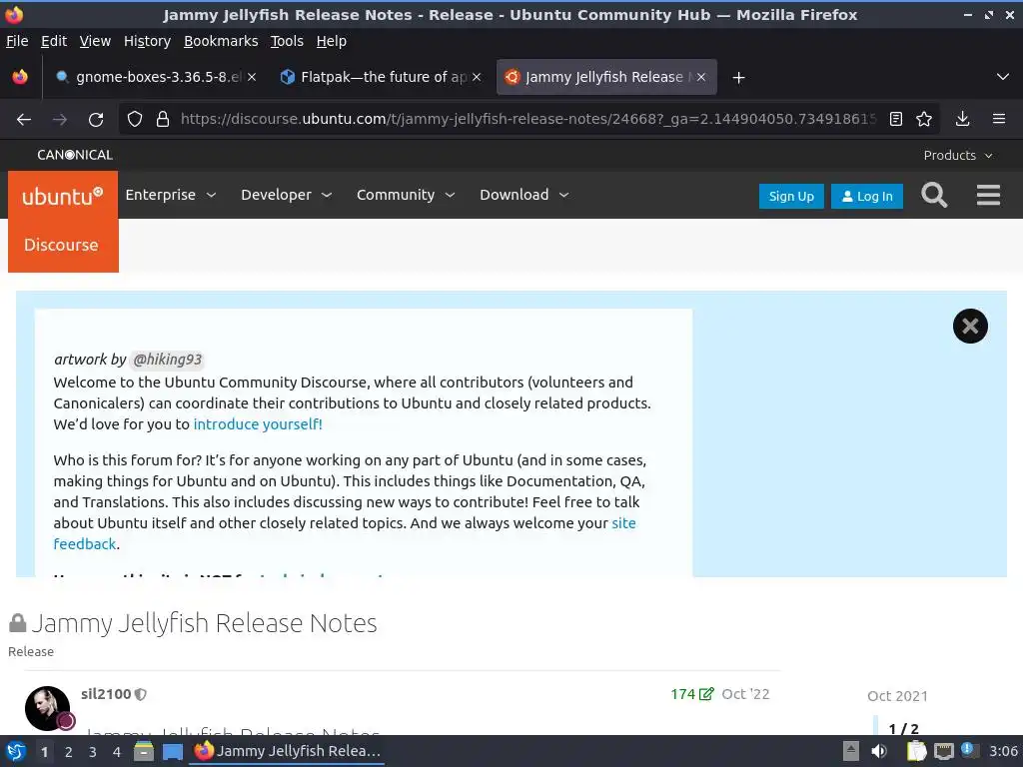Switch to workspace 4 in the taskbar
The width and height of the screenshot is (1023, 767).
[117, 752]
